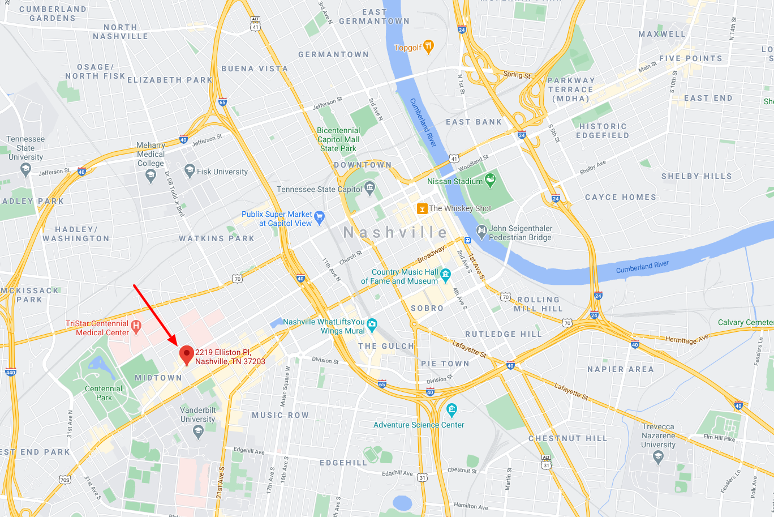Select the Bicentennial Capitol Mall State Park label
The height and width of the screenshot is (517, 774).
[338, 139]
